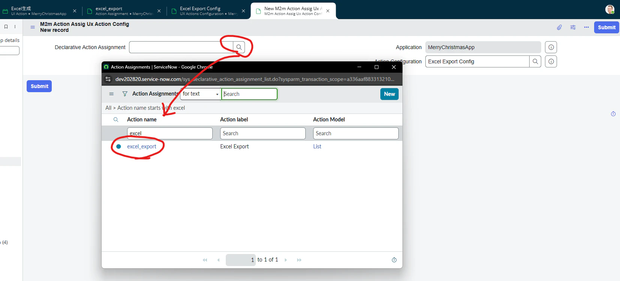Screen dimensions: 620x281
Task: Go to the last page of results
Action: pyautogui.click(x=299, y=260)
